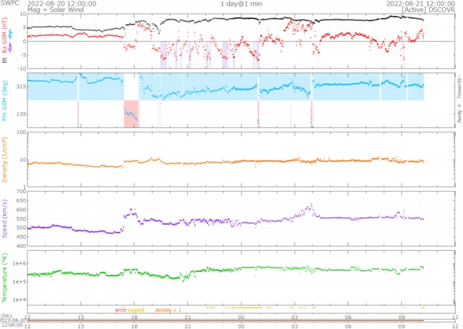Click the SWPC label in top-left corner
The height and width of the screenshot is (329, 463).
(10, 4)
